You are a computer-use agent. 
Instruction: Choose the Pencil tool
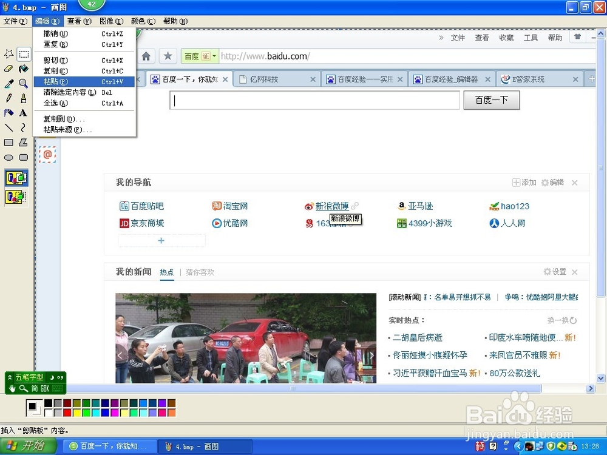tap(9, 98)
